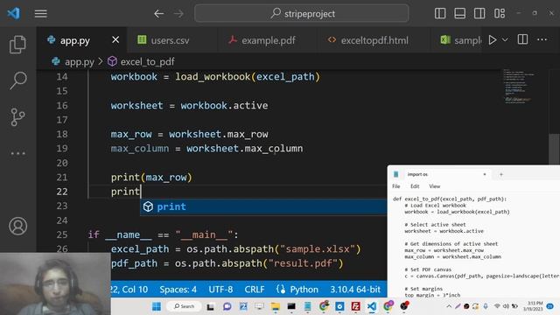Toggle the secondary side bar layout icon
This screenshot has height=315, width=560.
click(479, 14)
